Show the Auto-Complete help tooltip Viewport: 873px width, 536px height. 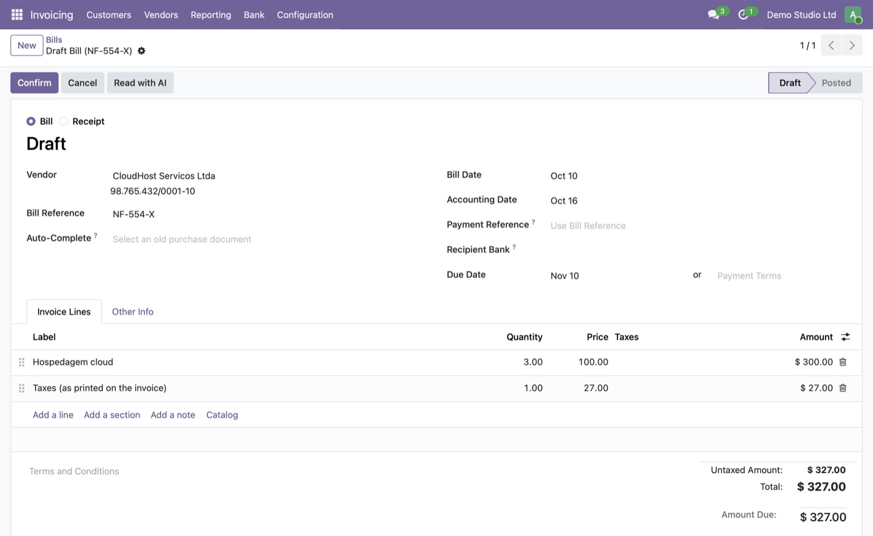[95, 236]
